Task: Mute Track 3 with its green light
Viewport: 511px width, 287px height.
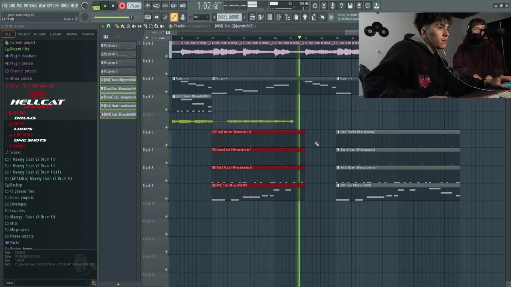Action: click(x=166, y=92)
